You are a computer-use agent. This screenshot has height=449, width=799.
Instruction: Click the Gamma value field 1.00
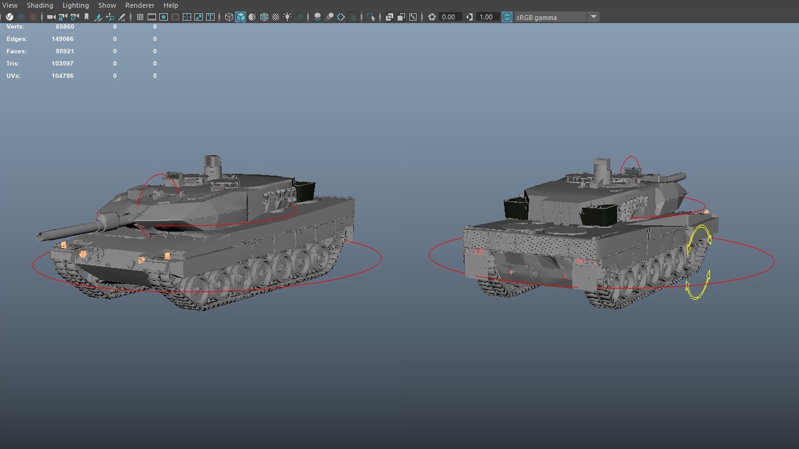488,17
